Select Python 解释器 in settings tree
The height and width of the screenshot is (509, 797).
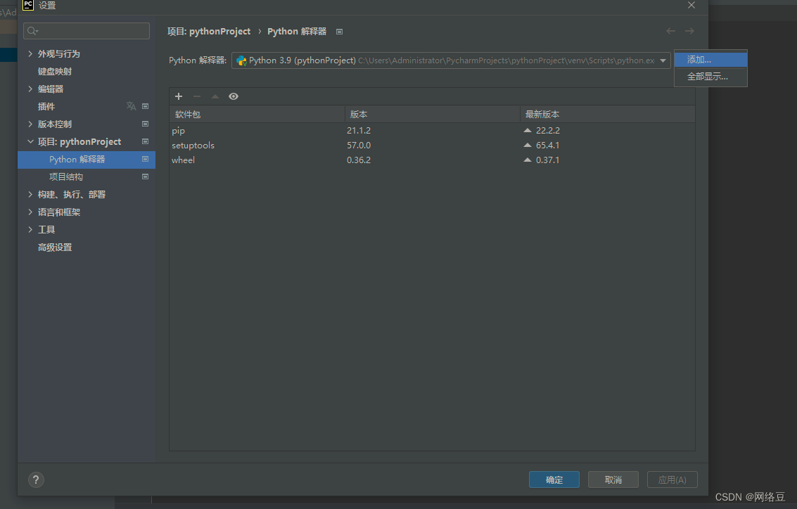click(x=87, y=160)
